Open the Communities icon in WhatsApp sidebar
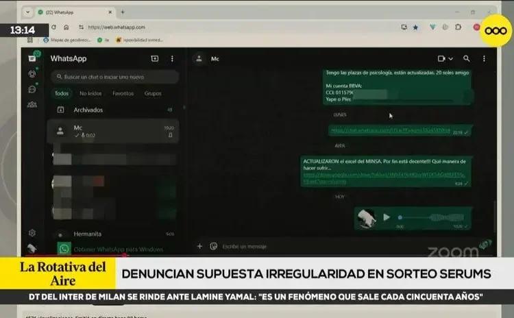The width and height of the screenshot is (514, 318). [x=32, y=105]
